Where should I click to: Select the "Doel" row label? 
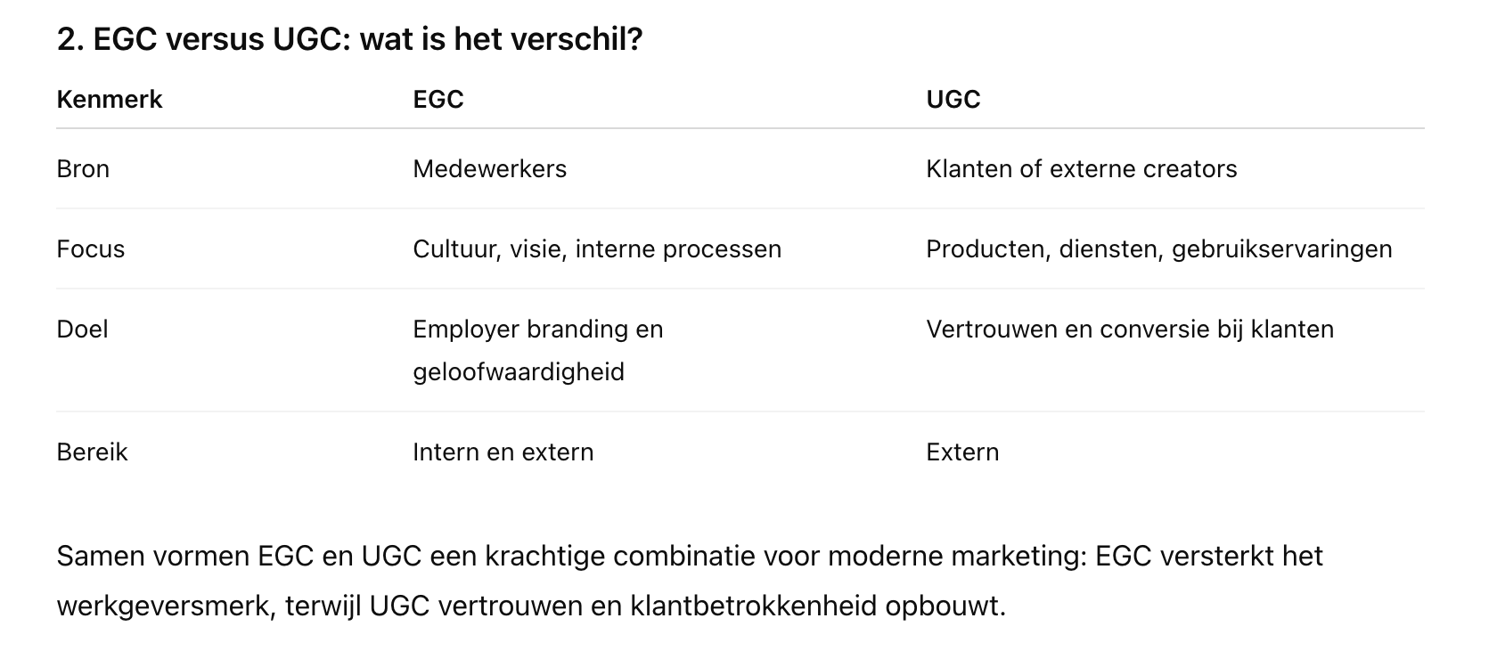[82, 329]
